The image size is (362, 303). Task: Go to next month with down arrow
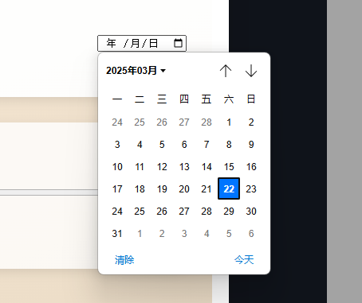click(x=251, y=71)
